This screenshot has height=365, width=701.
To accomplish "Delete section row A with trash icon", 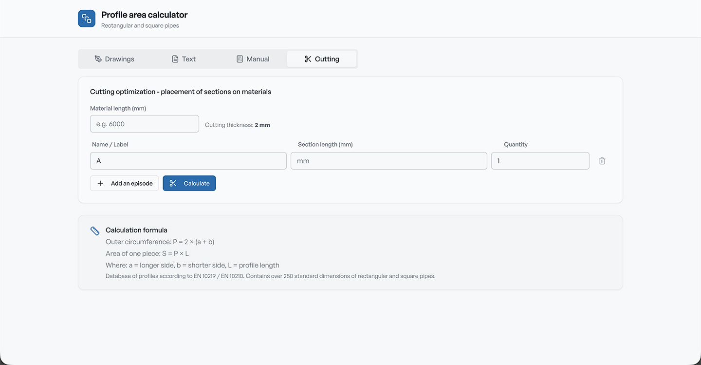I will (602, 161).
